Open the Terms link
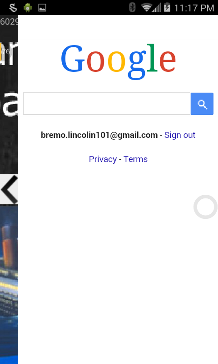Image resolution: width=218 pixels, height=364 pixels. coord(135,159)
